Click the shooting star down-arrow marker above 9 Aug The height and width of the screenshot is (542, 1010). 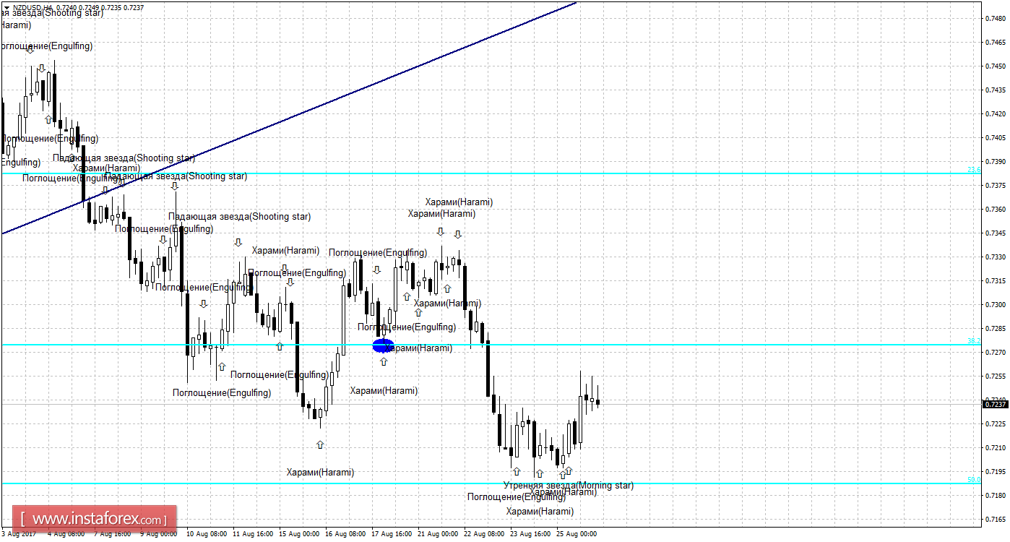[x=175, y=185]
